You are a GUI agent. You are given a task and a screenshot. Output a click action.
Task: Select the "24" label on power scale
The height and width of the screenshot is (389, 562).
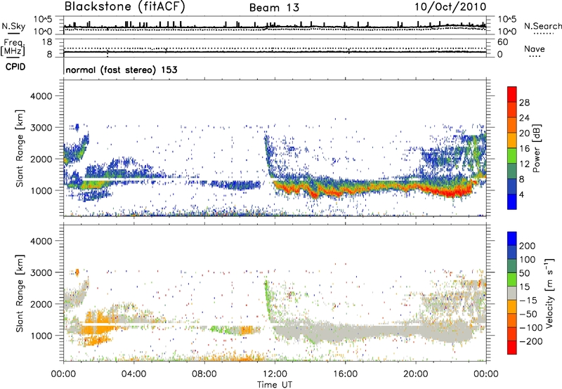(x=524, y=118)
